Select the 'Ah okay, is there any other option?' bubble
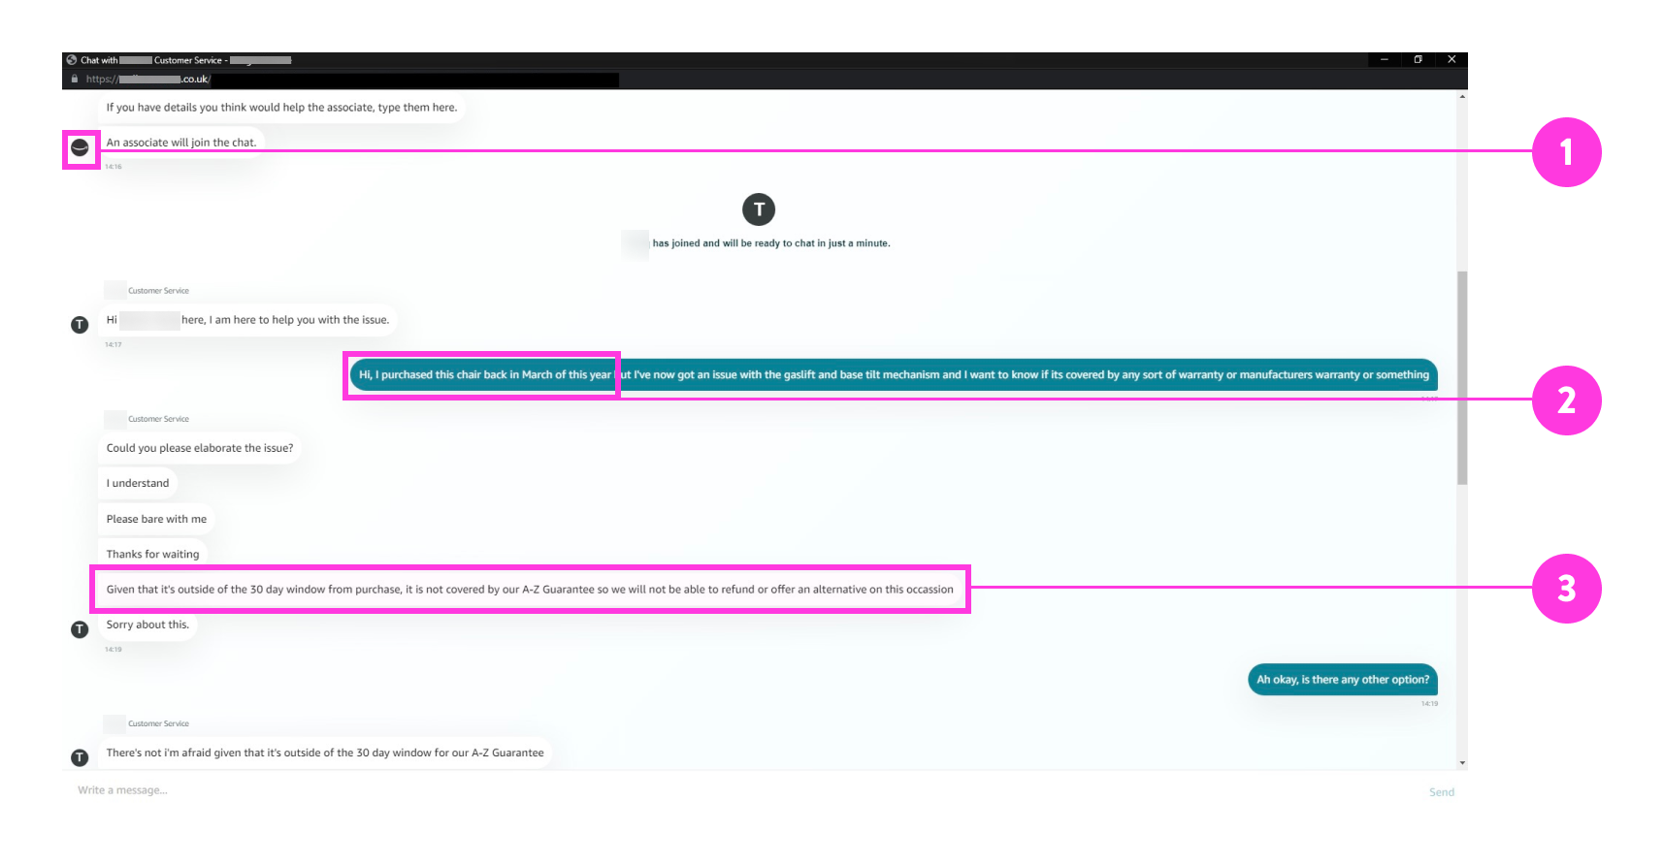This screenshot has height=865, width=1664. tap(1342, 680)
